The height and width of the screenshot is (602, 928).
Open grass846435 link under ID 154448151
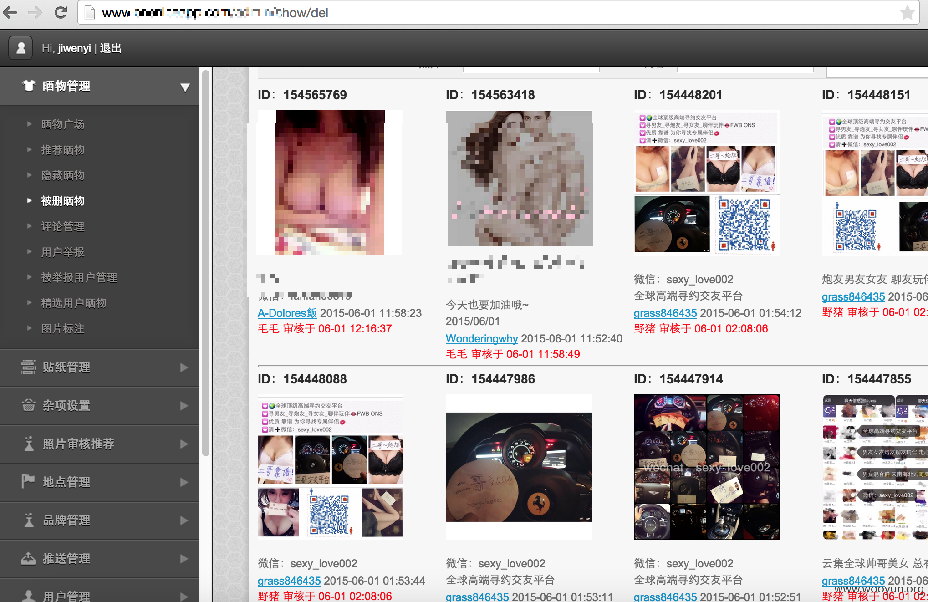coord(853,296)
